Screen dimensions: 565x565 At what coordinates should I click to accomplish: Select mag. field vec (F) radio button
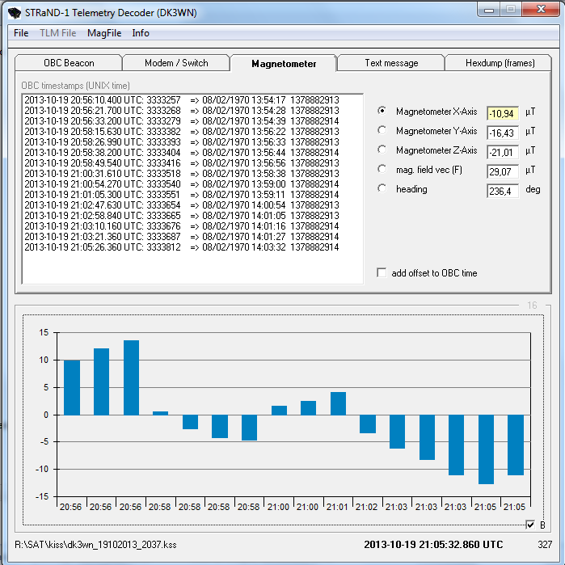pyautogui.click(x=382, y=169)
